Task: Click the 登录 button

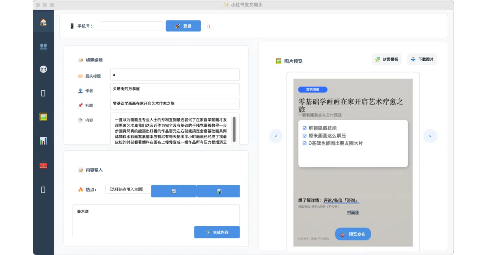Action: [183, 26]
